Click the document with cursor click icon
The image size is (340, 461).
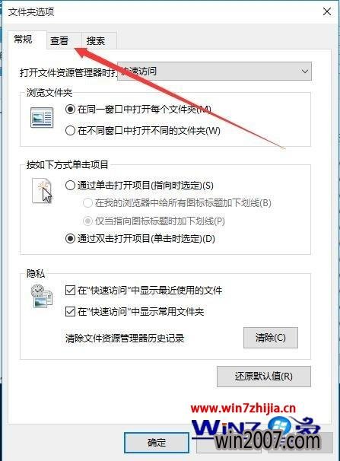(42, 191)
